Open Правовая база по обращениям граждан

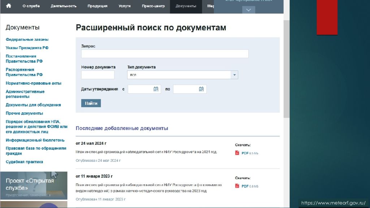point(36,151)
